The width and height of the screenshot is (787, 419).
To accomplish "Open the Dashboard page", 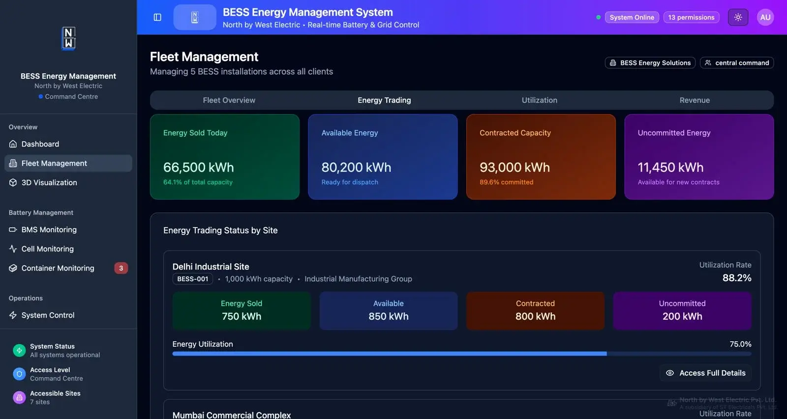I will pos(68,144).
